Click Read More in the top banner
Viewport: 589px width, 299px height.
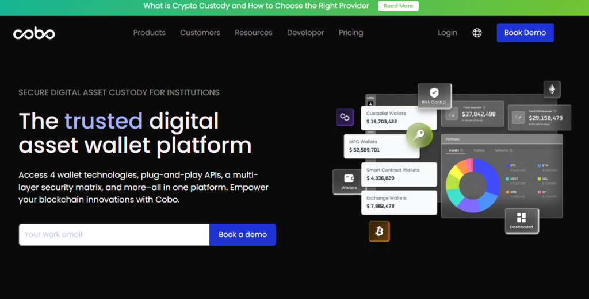(398, 6)
